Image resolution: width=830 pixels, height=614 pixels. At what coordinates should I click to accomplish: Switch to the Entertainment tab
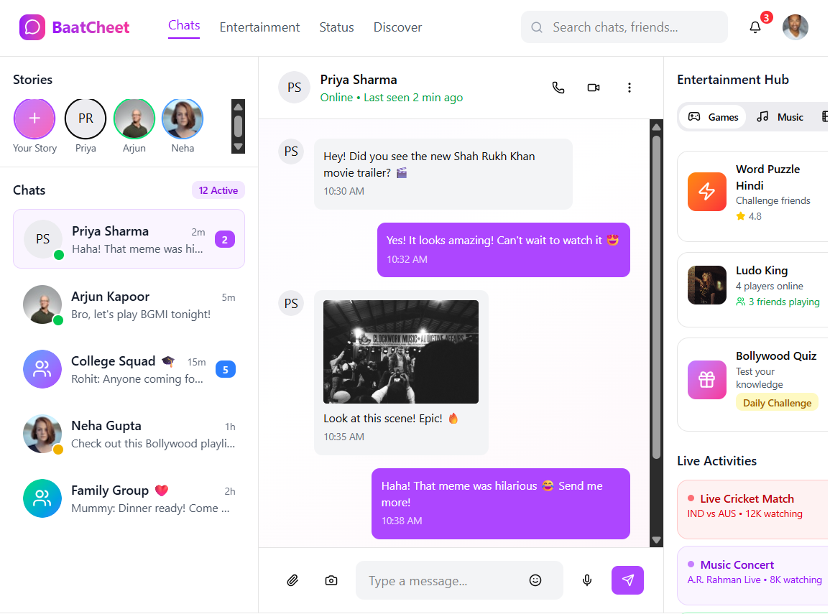click(x=259, y=27)
